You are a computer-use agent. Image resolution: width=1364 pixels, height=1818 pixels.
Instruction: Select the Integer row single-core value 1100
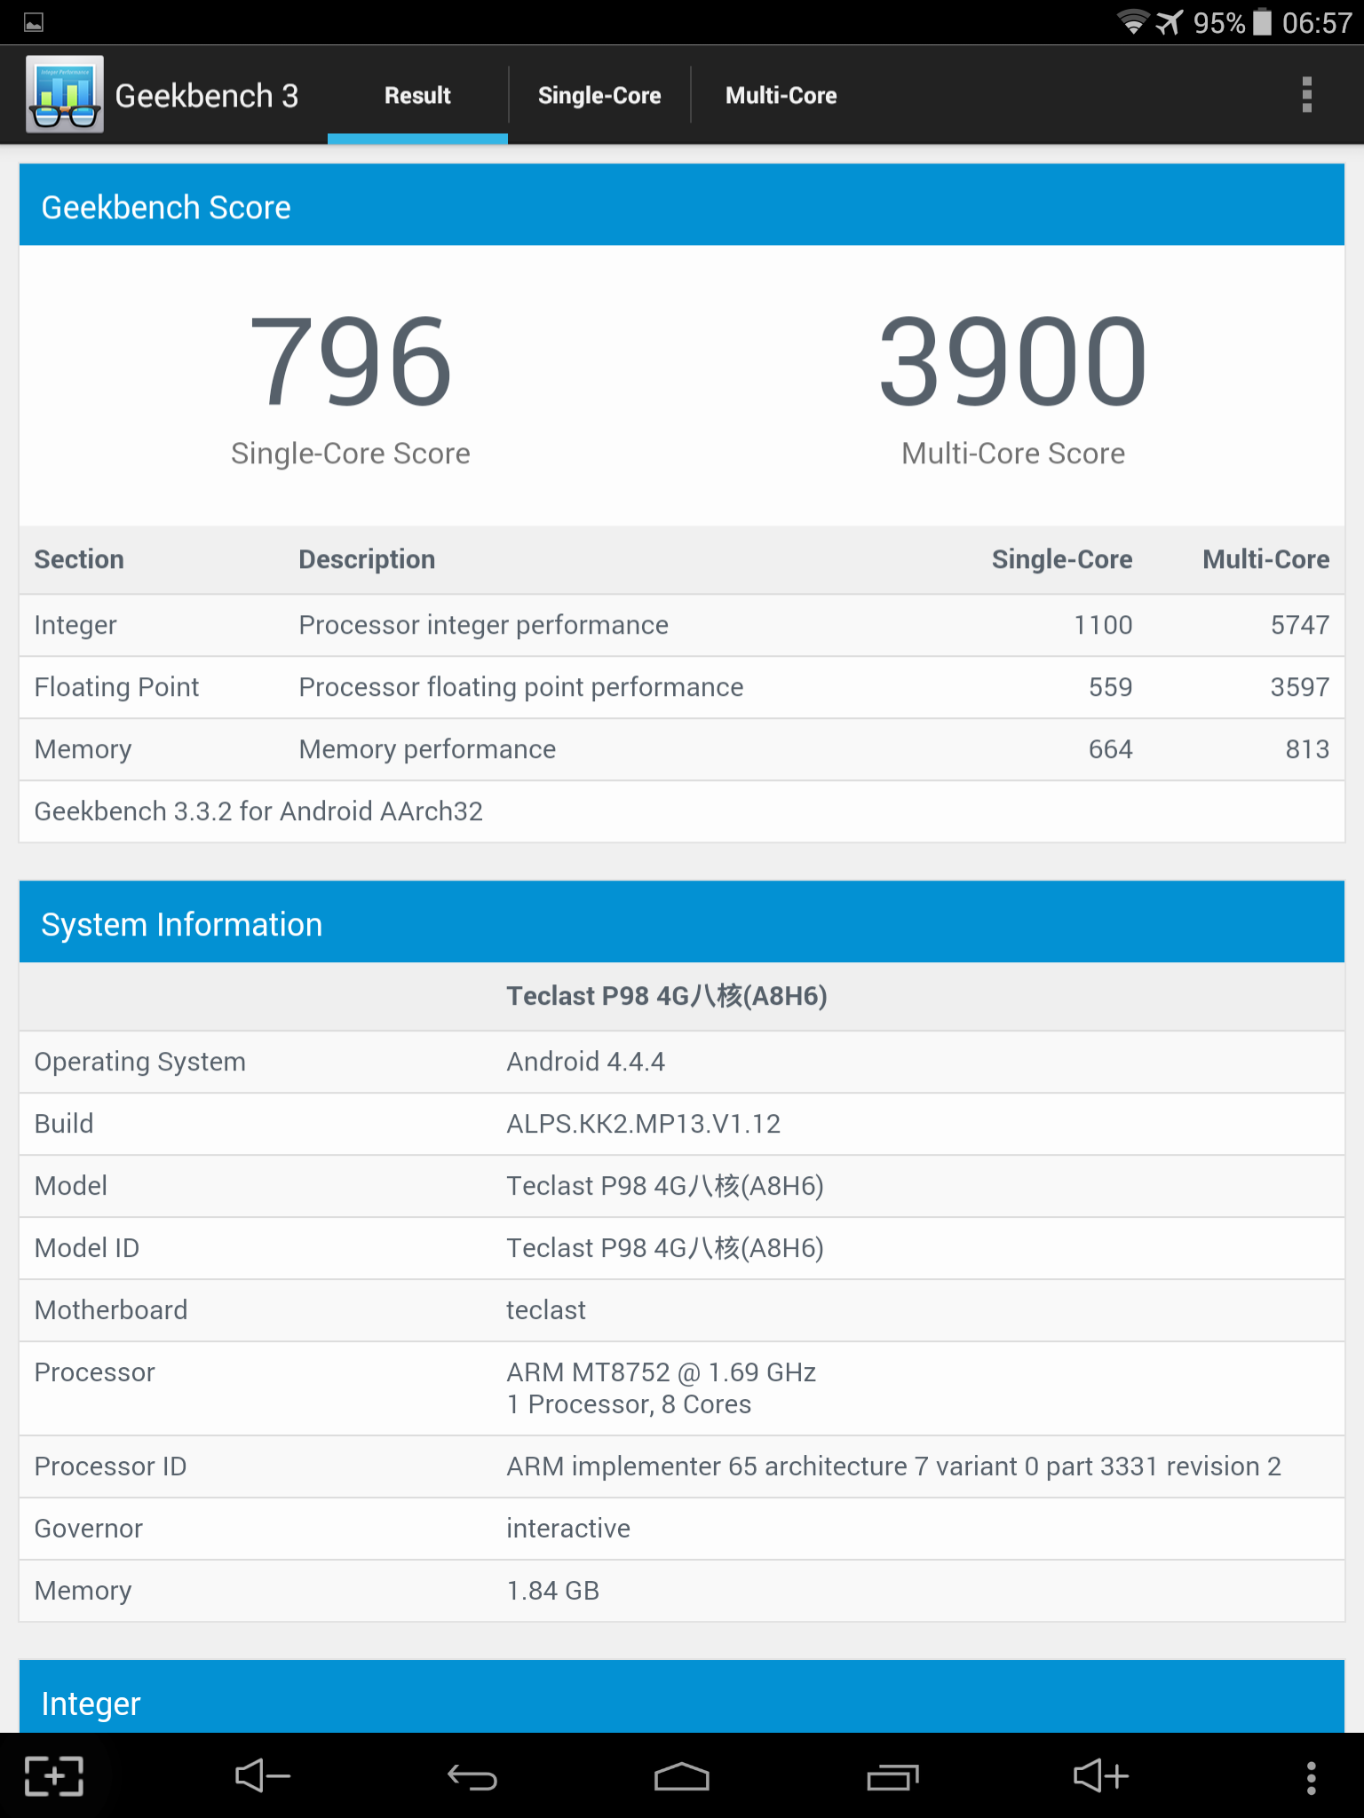(x=1103, y=625)
